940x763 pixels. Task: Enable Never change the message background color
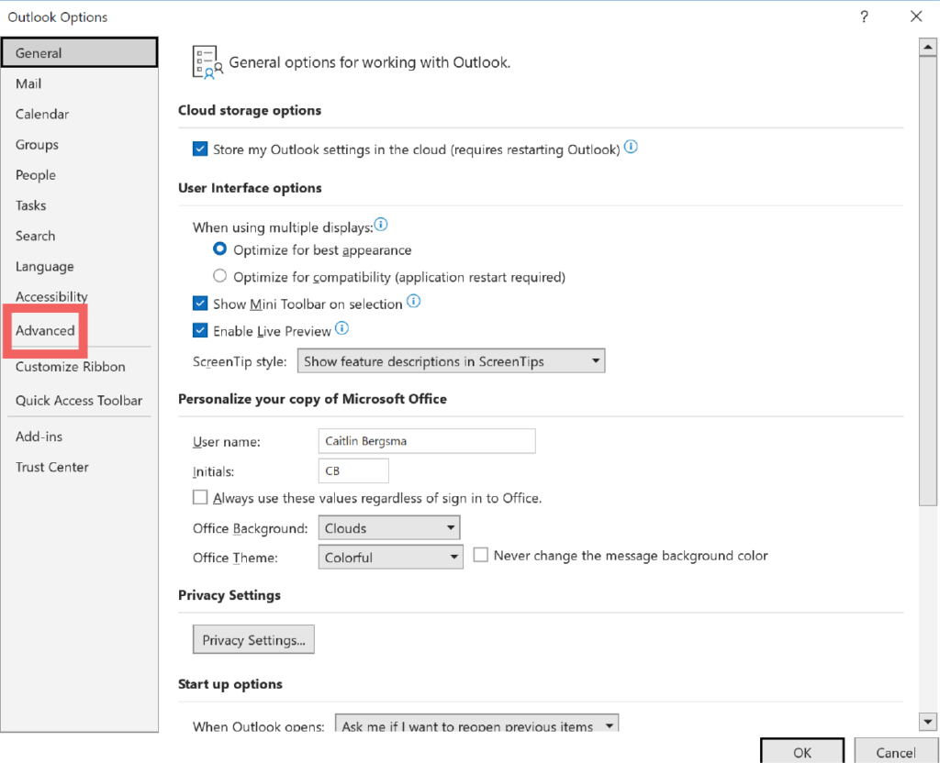tap(480, 555)
